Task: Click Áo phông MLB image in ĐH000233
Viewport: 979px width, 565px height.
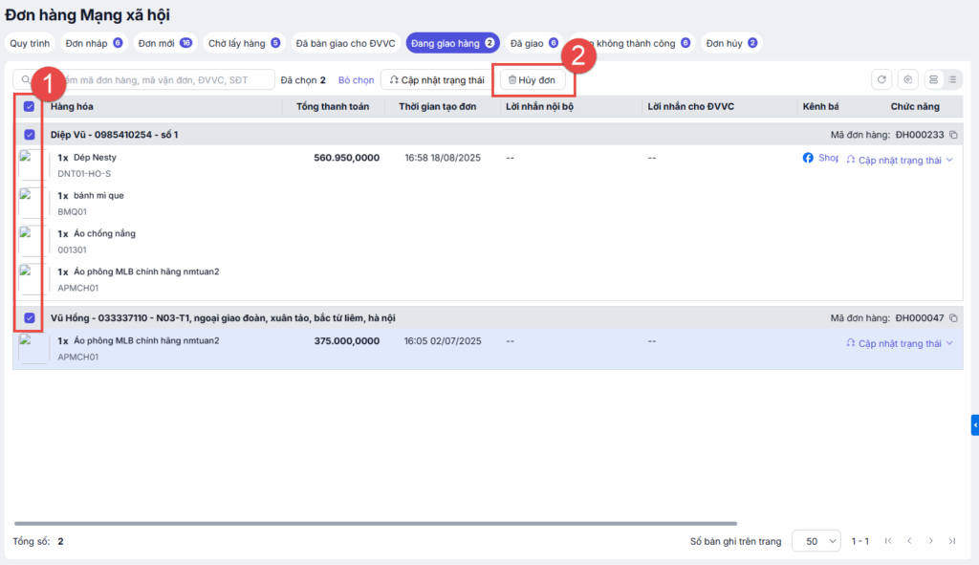Action: (x=33, y=279)
